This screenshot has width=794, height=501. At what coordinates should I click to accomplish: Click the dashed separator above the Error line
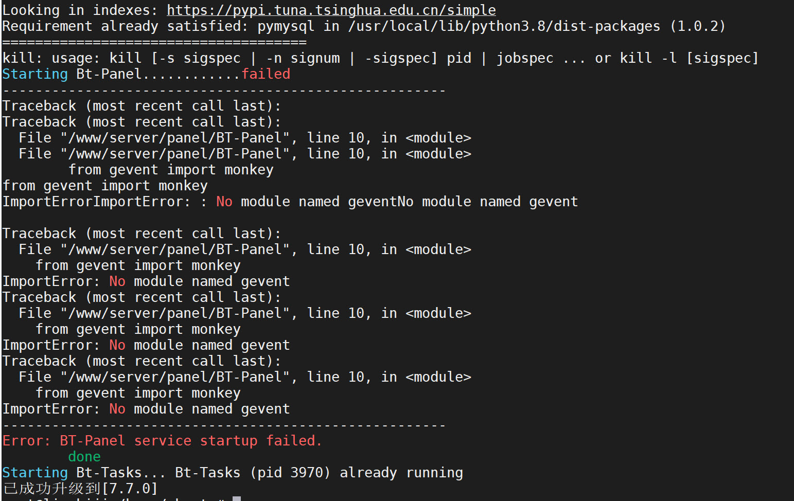tap(224, 425)
